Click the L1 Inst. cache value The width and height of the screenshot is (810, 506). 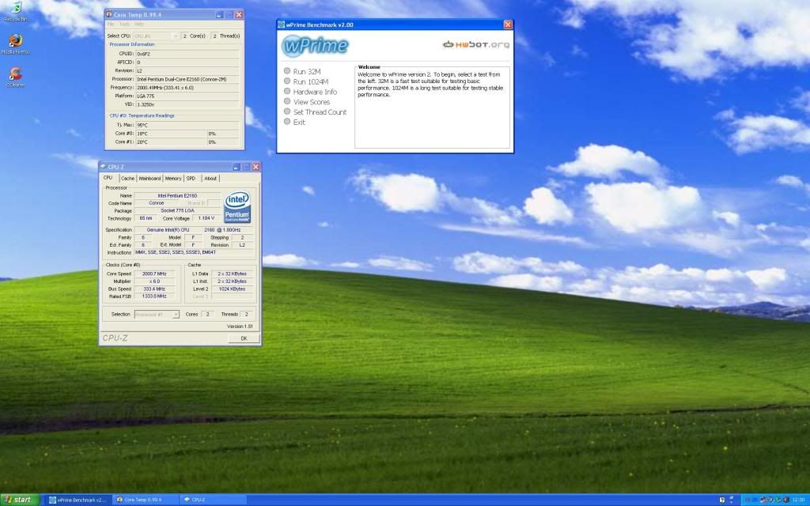click(233, 281)
